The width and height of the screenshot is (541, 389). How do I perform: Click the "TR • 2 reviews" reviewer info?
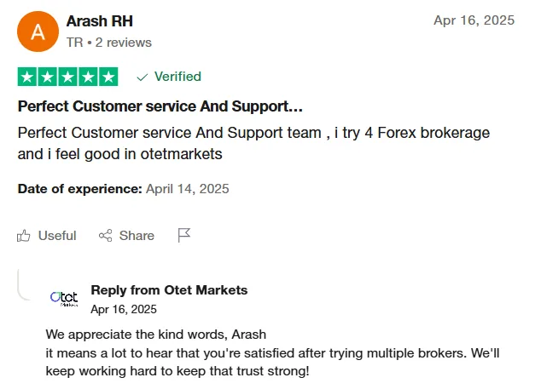click(x=108, y=43)
